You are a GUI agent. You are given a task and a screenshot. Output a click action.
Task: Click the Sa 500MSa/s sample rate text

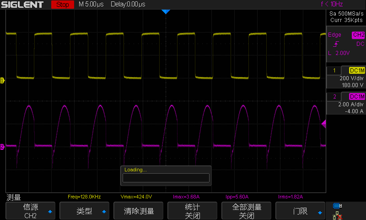pos(346,14)
